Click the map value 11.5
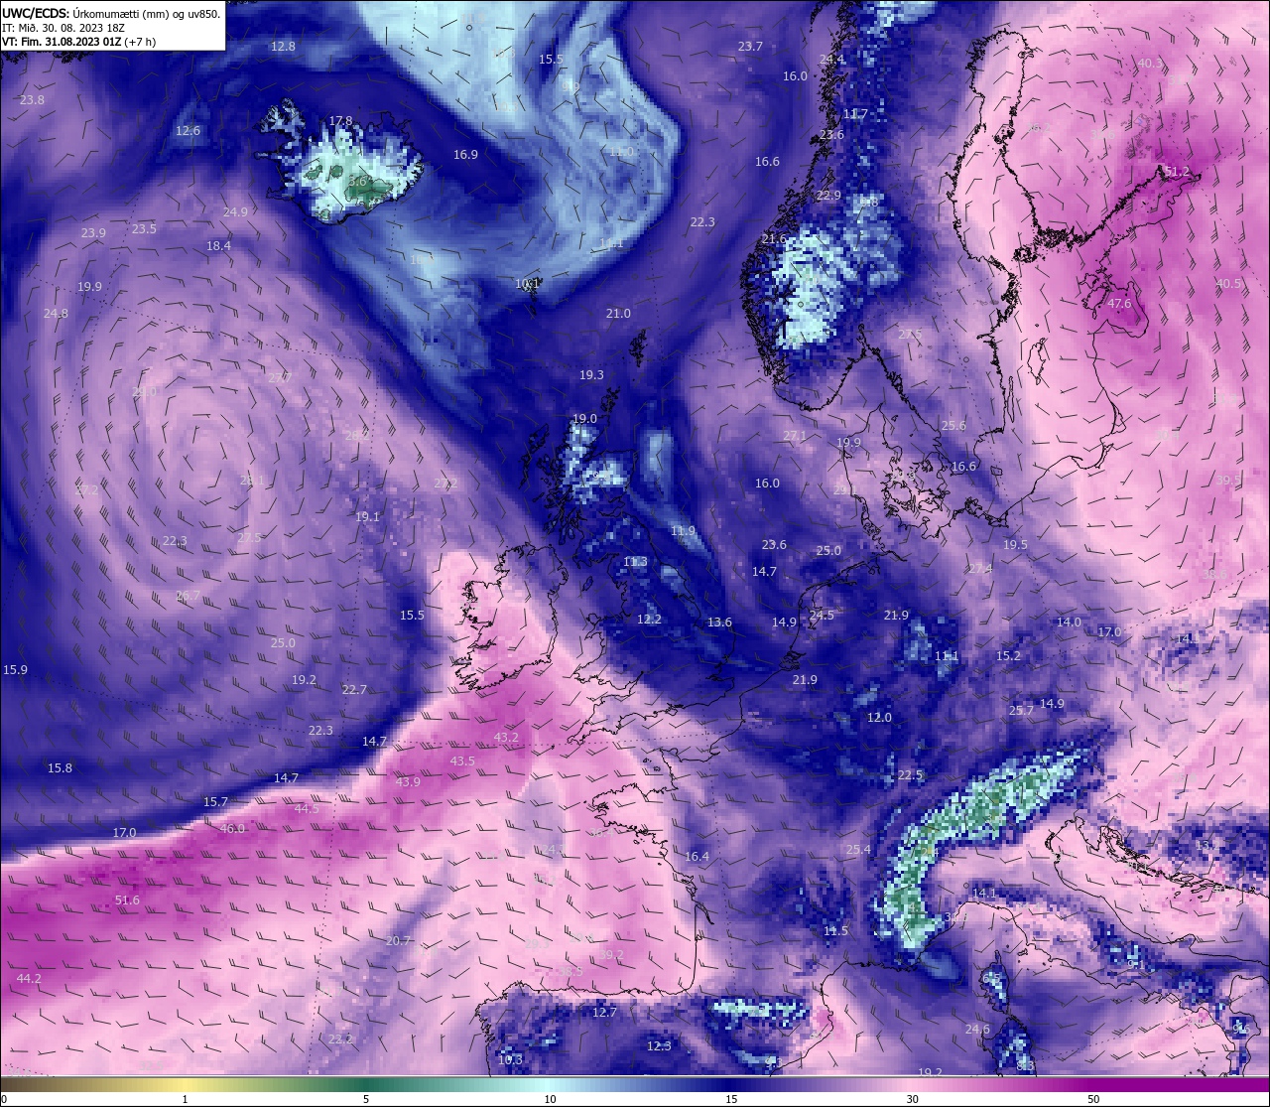This screenshot has width=1270, height=1107. (x=835, y=931)
